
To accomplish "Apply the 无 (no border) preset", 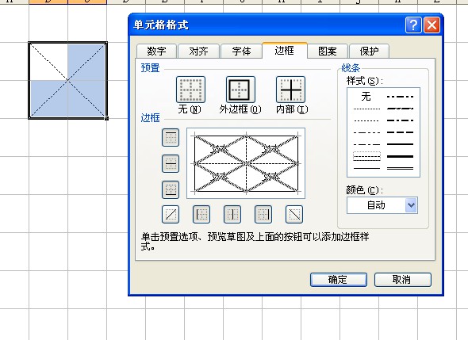I will [x=190, y=90].
